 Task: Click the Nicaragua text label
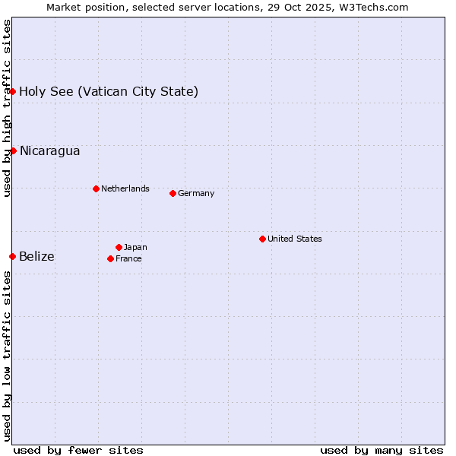[x=49, y=150]
